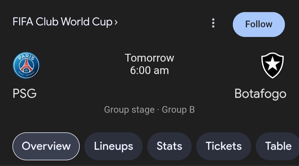Click the Botafogo team name

pos(260,94)
